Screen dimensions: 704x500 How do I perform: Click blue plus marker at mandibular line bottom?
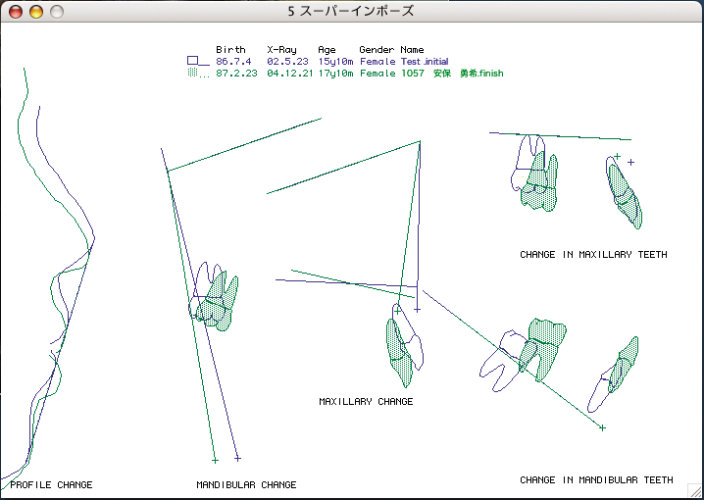(x=237, y=458)
